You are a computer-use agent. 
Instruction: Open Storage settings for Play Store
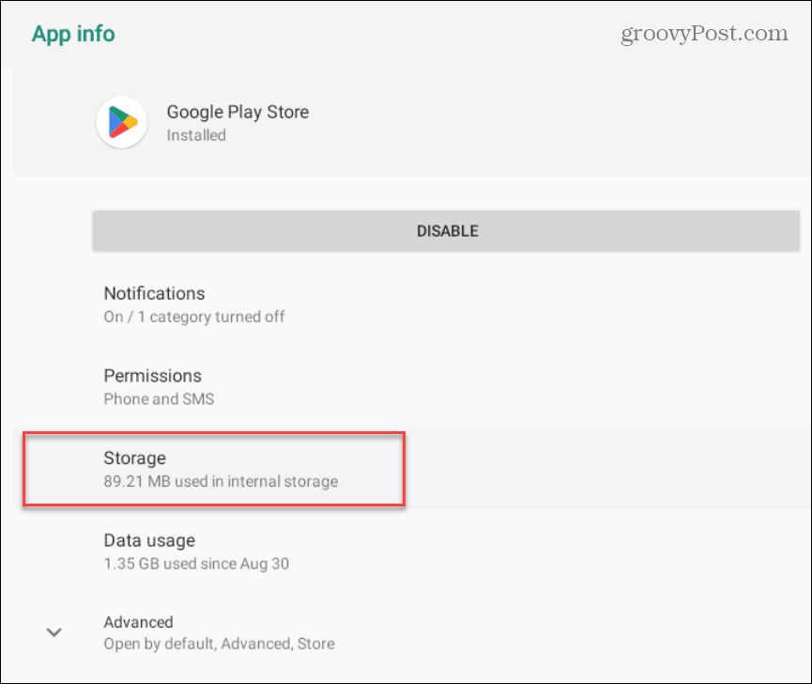coord(413,469)
